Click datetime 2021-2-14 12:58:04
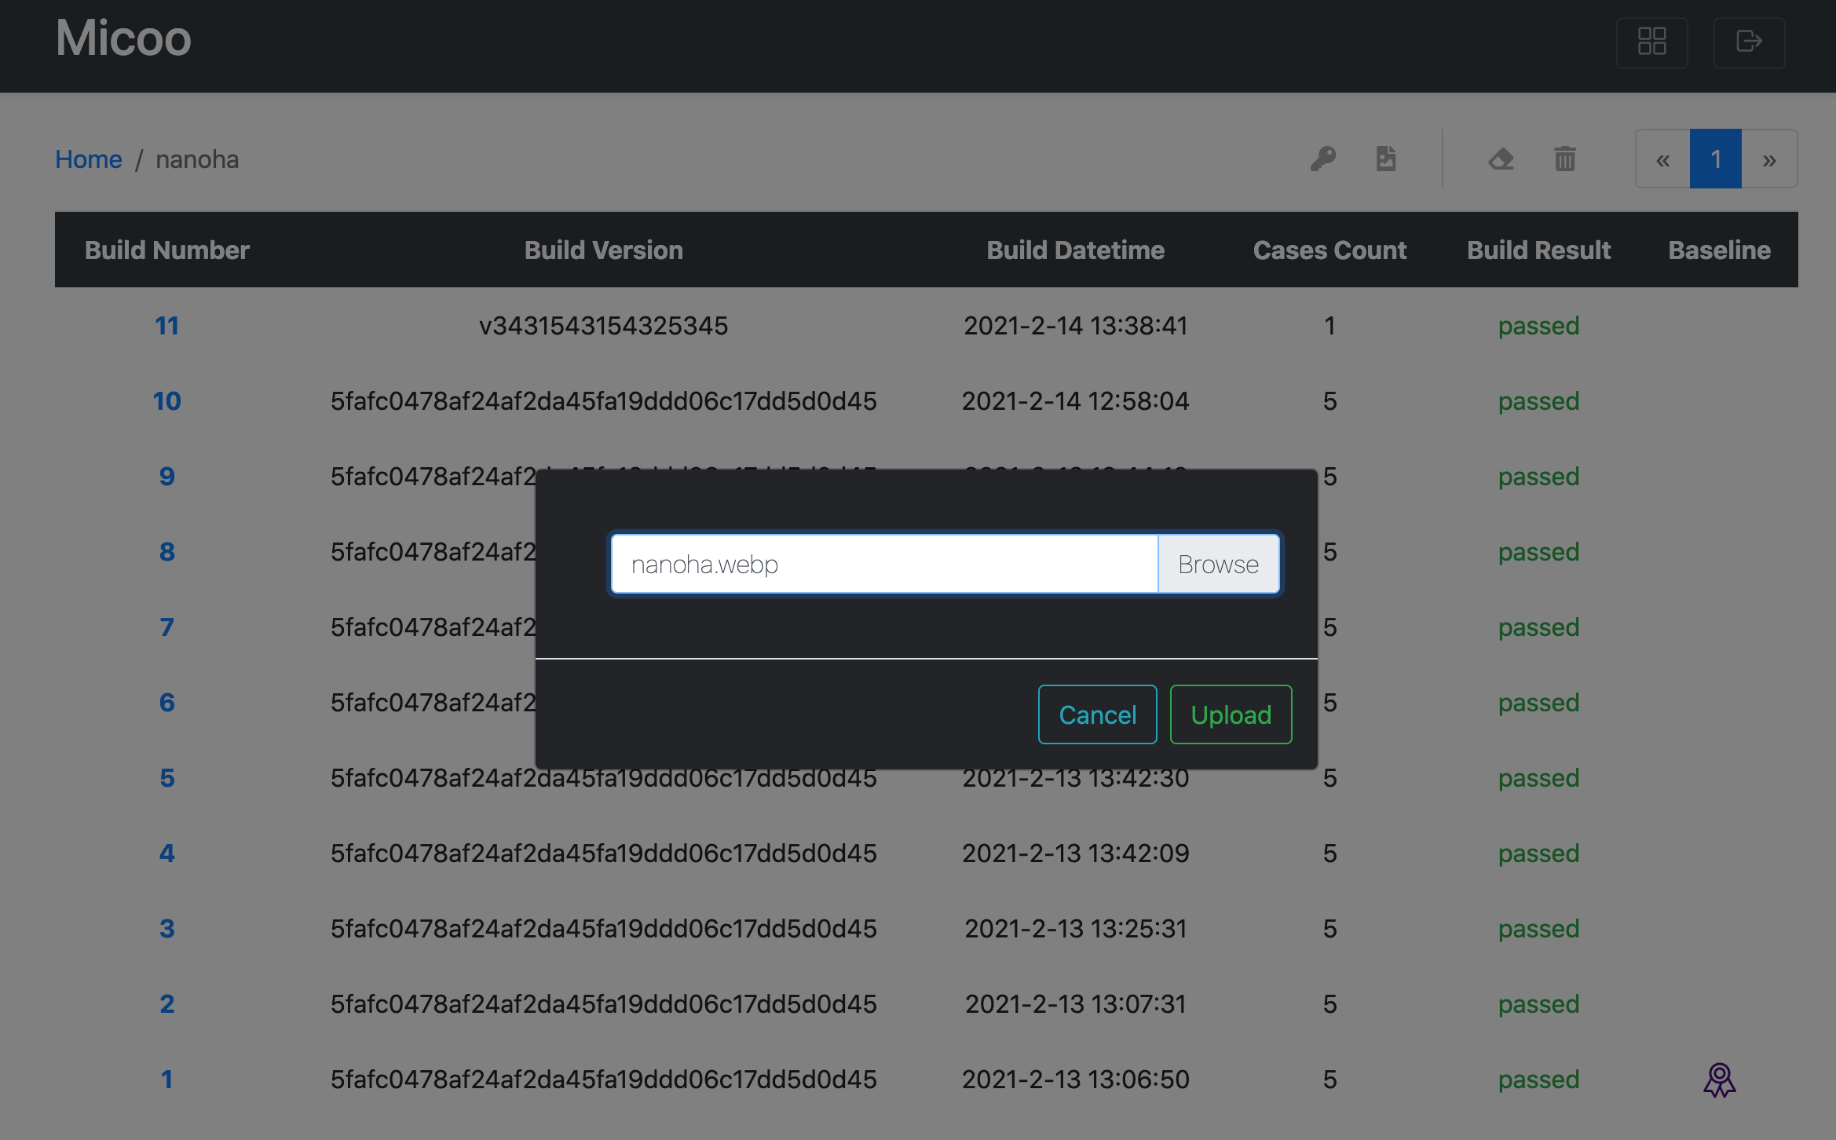Screen dimensions: 1836x1140 [x=1076, y=401]
